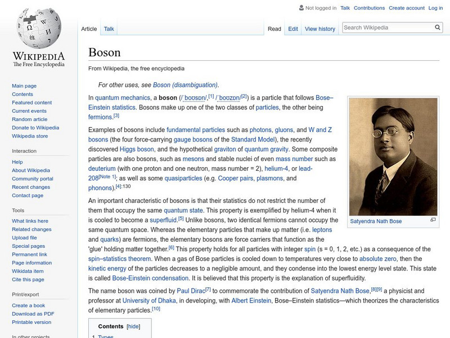Click the enlarge icon under Bose photo

tap(433, 220)
